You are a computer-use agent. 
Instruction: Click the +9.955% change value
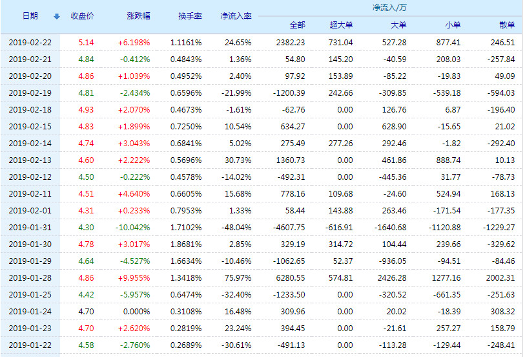click(x=134, y=277)
